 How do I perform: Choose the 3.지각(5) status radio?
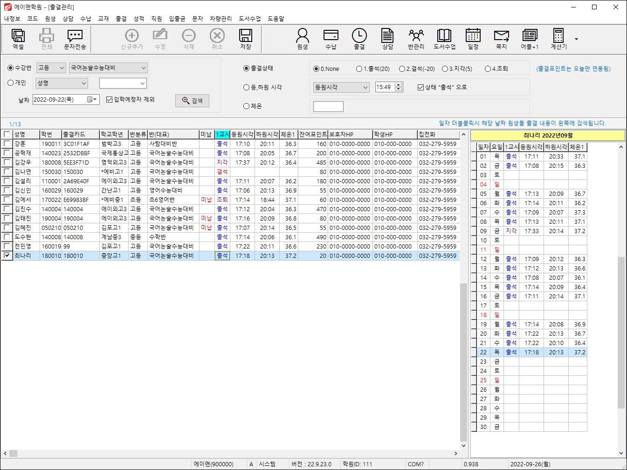445,69
